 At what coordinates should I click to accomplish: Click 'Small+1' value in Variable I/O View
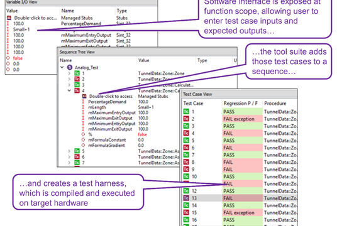coord(21,30)
